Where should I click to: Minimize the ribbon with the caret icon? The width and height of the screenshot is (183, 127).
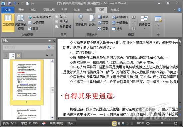(174, 10)
